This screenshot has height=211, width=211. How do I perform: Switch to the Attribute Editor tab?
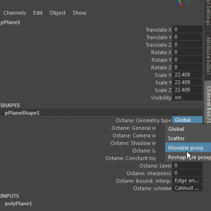tap(208, 56)
